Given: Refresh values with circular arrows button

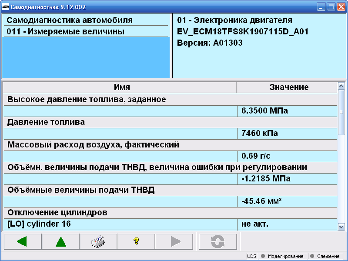Looking at the screenshot, I should pos(218,241).
